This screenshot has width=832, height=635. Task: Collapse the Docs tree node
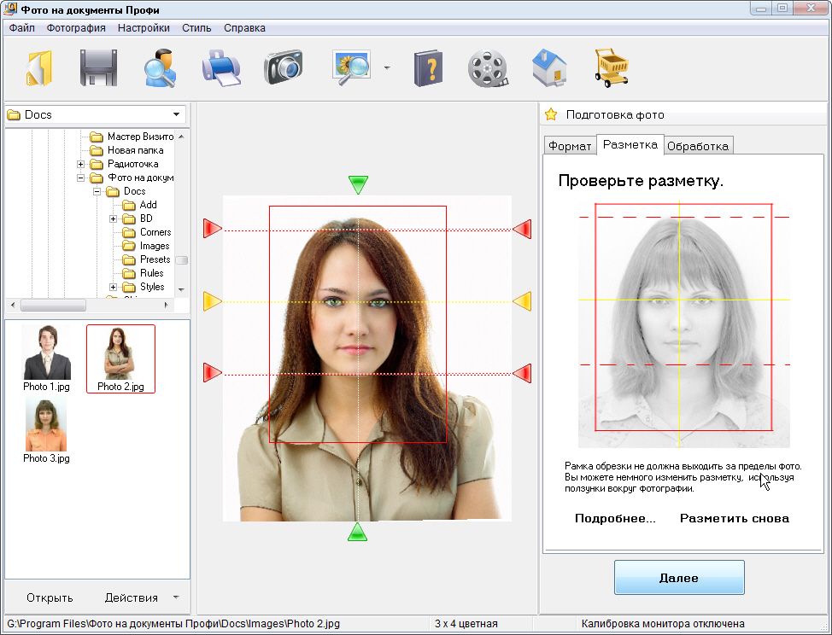(x=97, y=191)
